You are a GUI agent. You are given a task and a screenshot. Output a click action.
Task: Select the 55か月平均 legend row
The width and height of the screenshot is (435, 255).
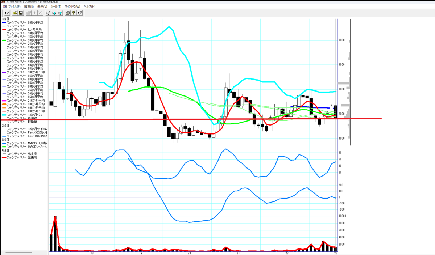click(x=24, y=69)
